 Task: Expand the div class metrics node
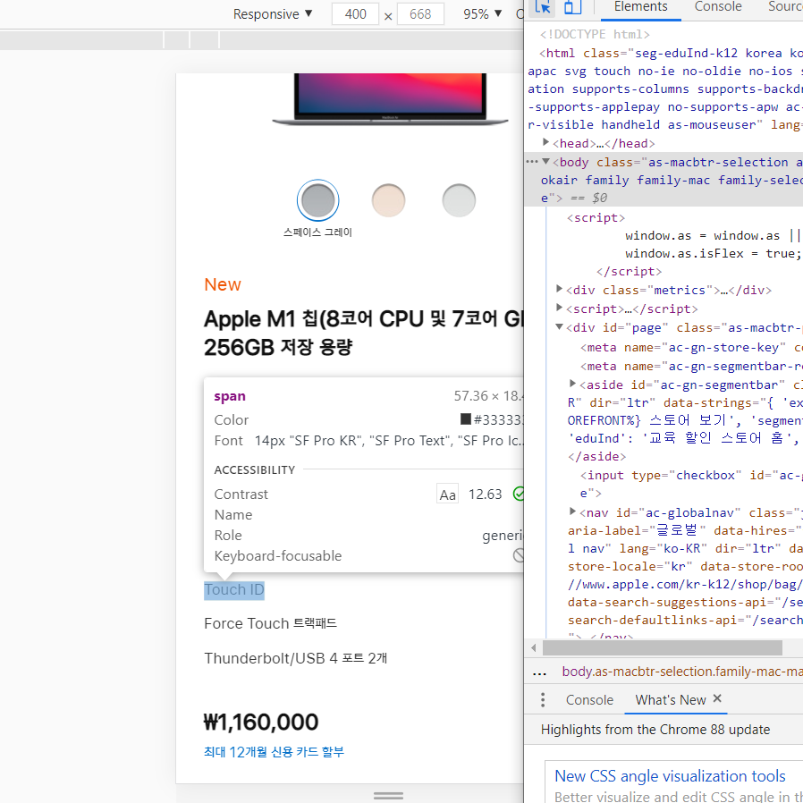(559, 290)
